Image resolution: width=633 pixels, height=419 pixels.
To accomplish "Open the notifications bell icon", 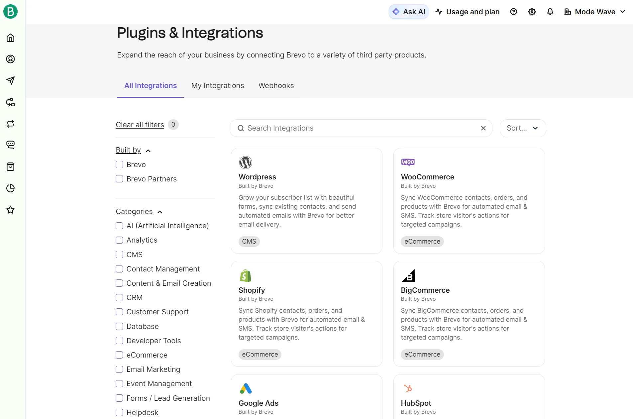I will point(550,12).
